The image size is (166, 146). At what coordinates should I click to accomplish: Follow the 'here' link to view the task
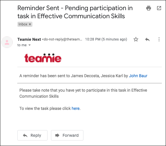coord(76,108)
